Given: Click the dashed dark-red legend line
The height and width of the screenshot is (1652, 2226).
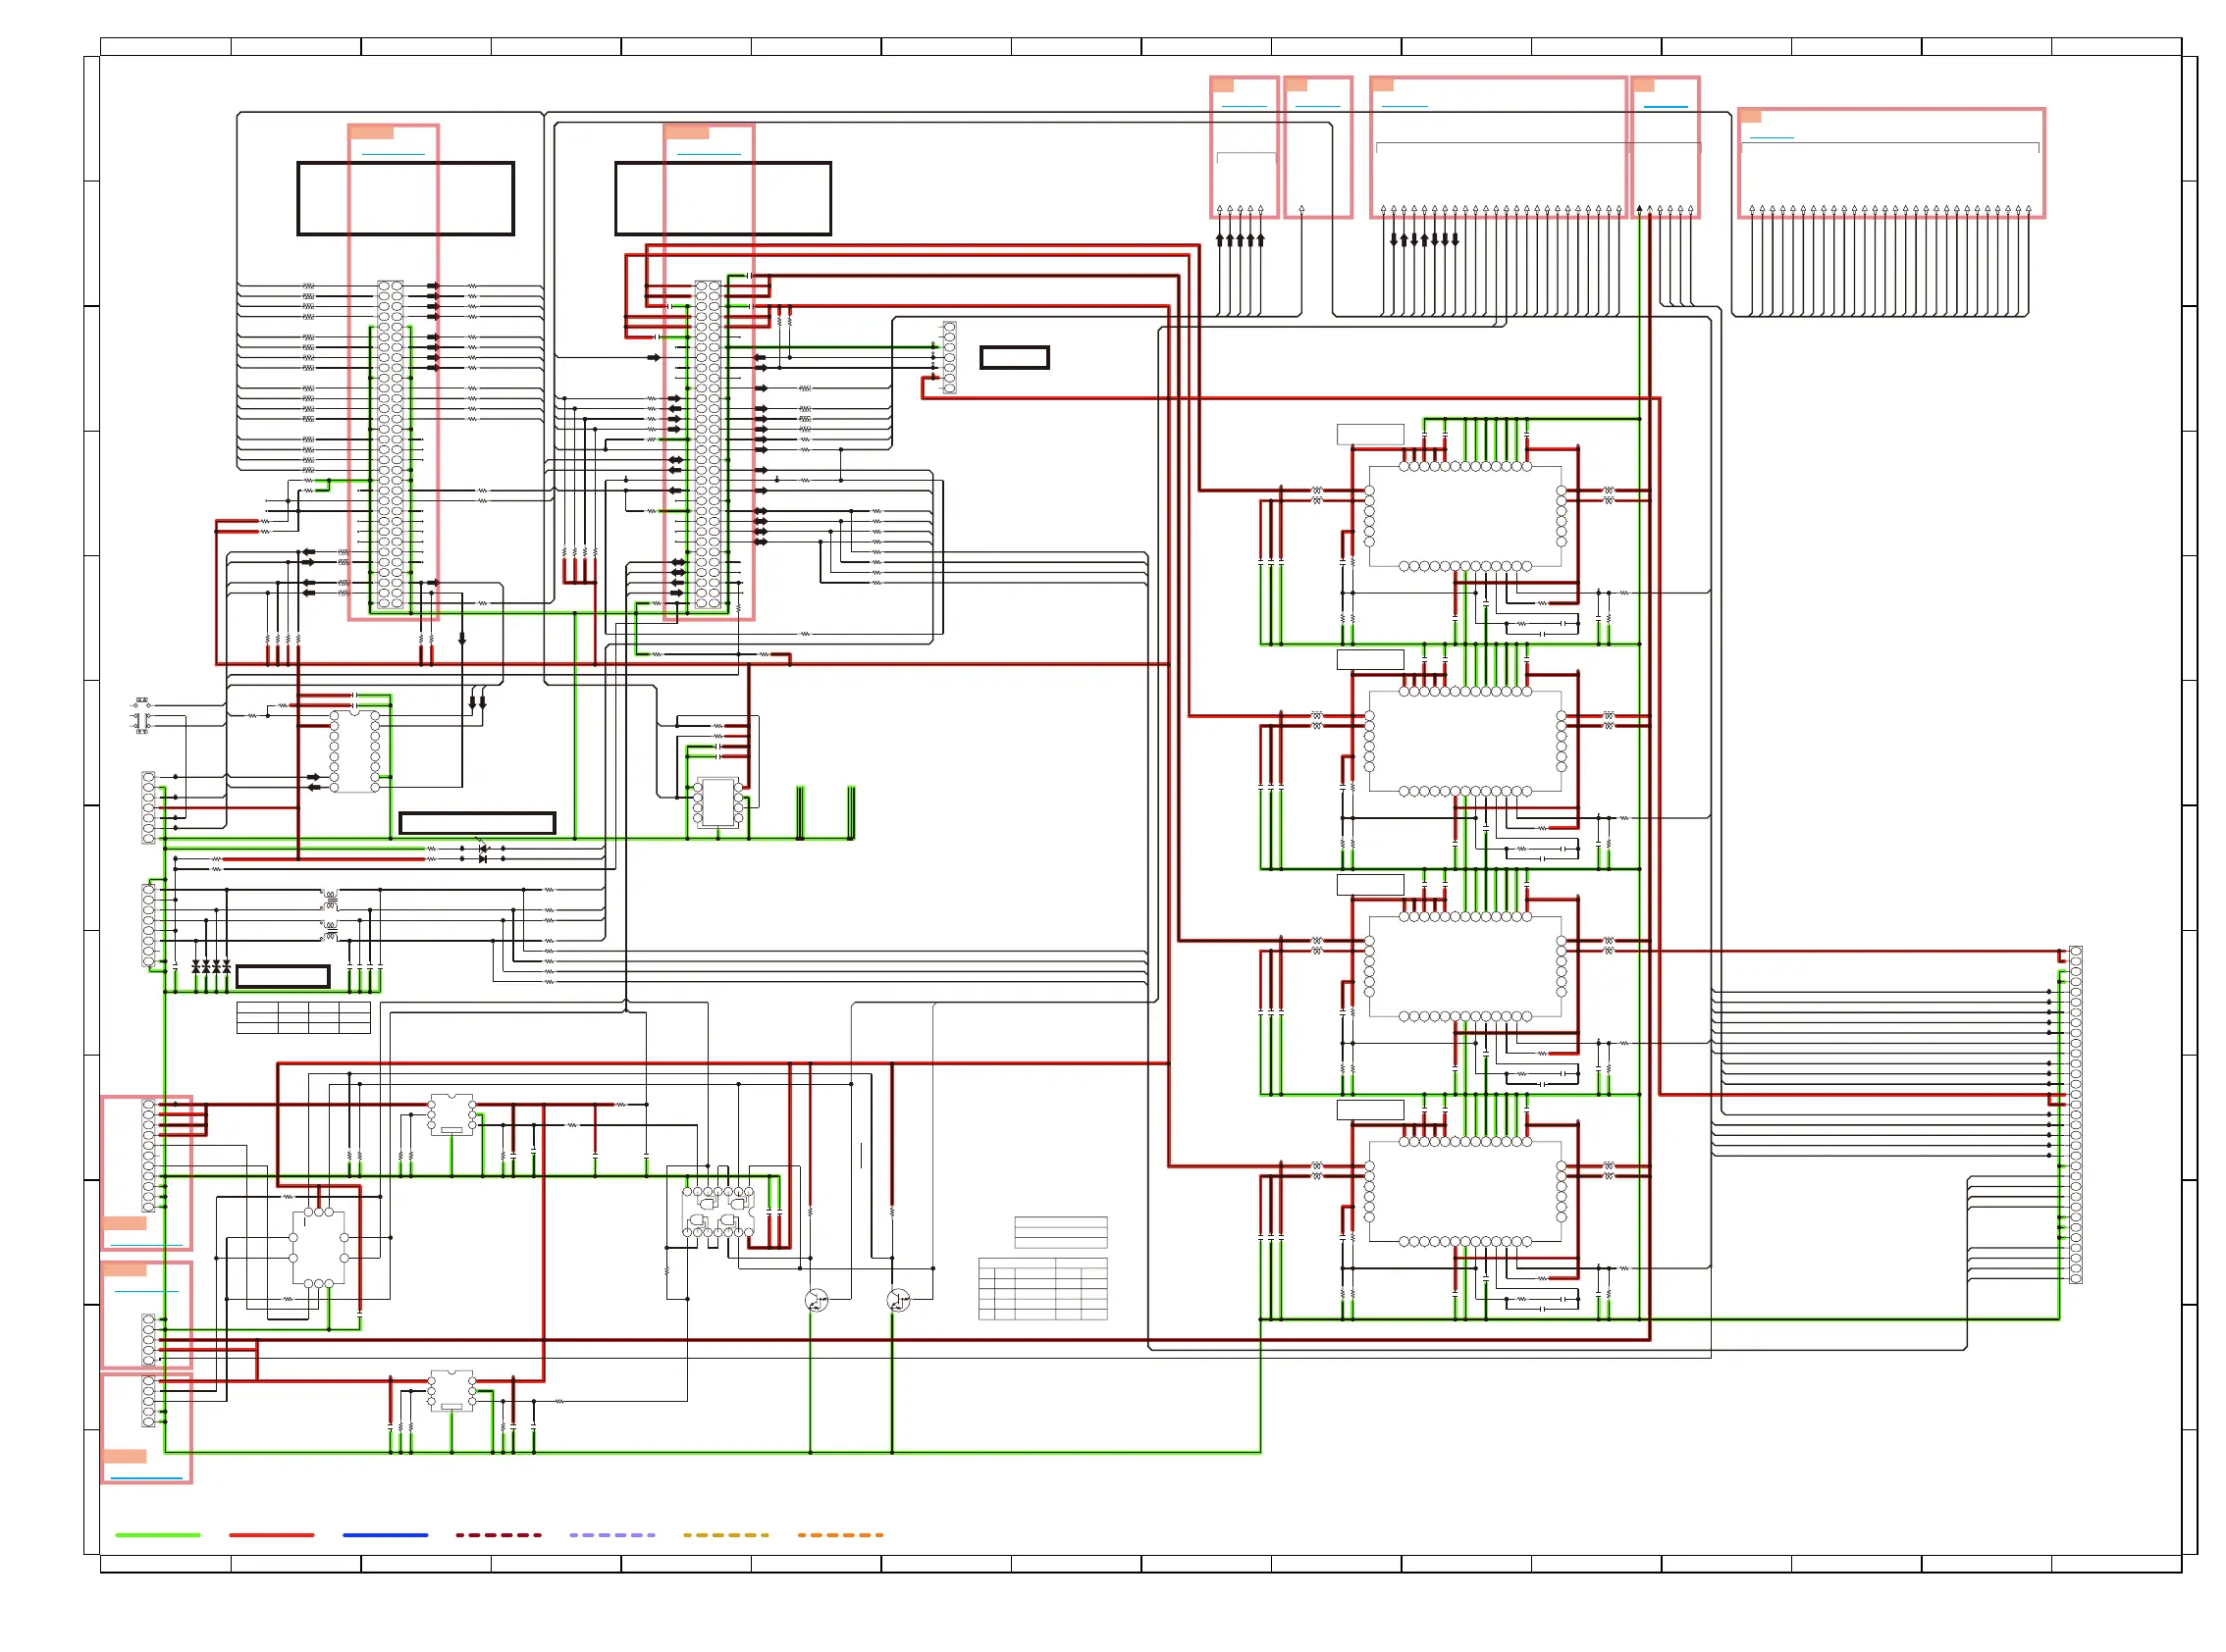Looking at the screenshot, I should click(499, 1534).
